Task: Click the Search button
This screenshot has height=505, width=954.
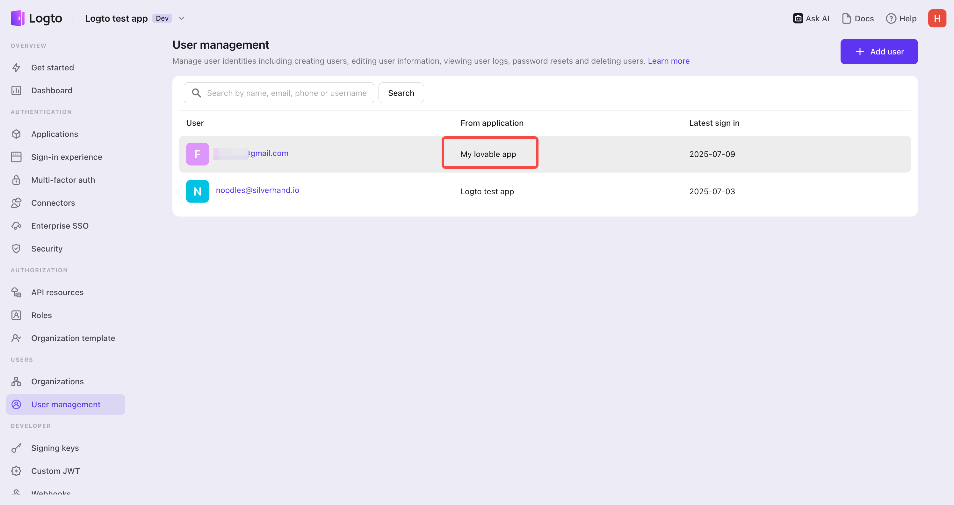Action: (401, 93)
